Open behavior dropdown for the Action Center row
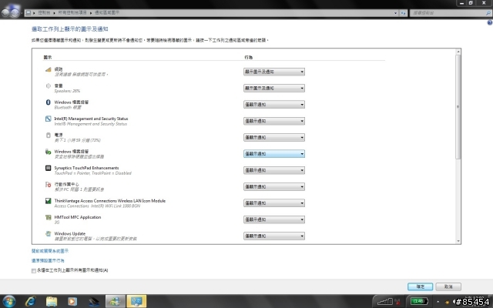 point(274,186)
